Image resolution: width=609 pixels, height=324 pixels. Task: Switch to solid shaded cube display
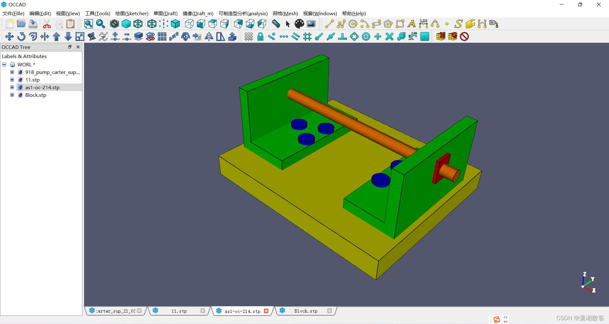(x=126, y=24)
